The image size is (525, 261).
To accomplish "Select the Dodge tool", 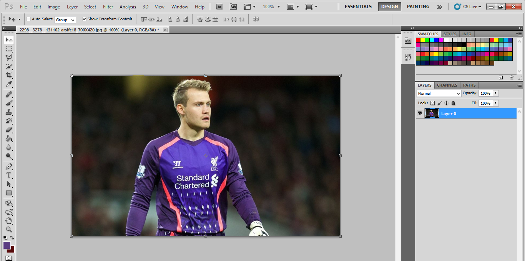I will click(x=9, y=156).
